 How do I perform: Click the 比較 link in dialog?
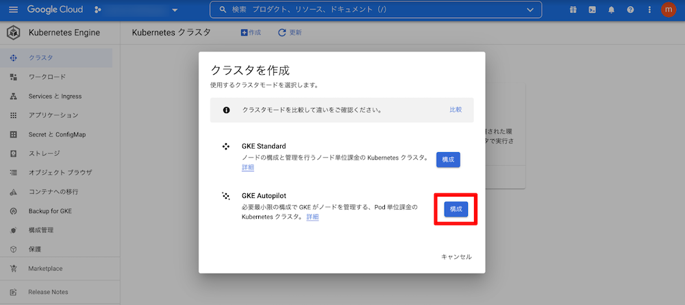[x=456, y=110]
